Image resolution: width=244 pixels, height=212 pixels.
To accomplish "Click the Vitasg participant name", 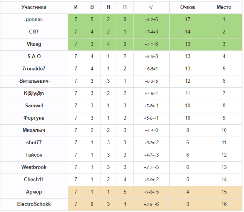I will point(34,44).
